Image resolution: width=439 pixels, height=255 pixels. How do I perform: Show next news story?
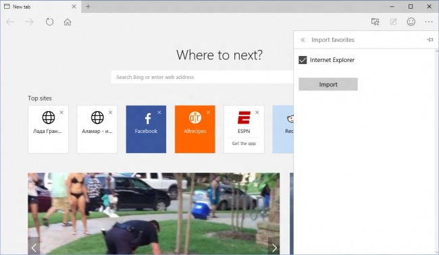tap(274, 247)
